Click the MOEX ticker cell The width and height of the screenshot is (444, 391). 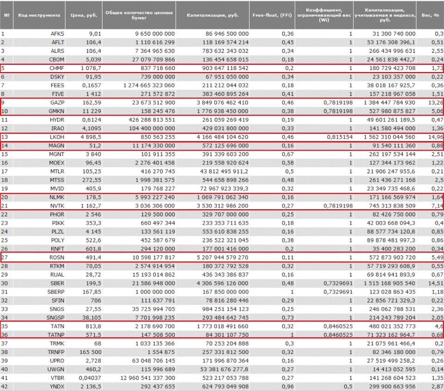coord(56,163)
